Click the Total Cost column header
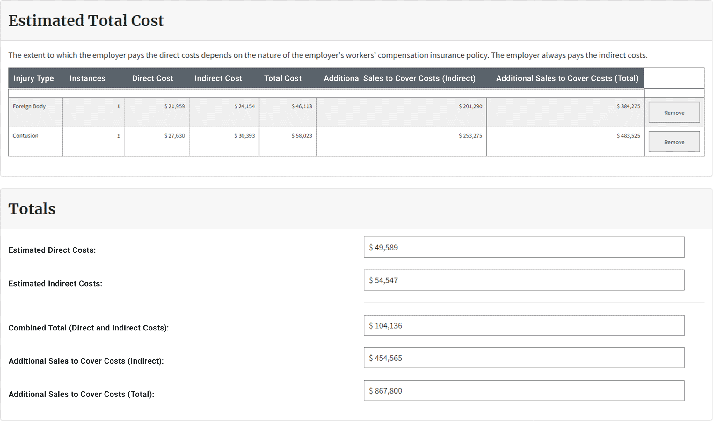 [283, 78]
